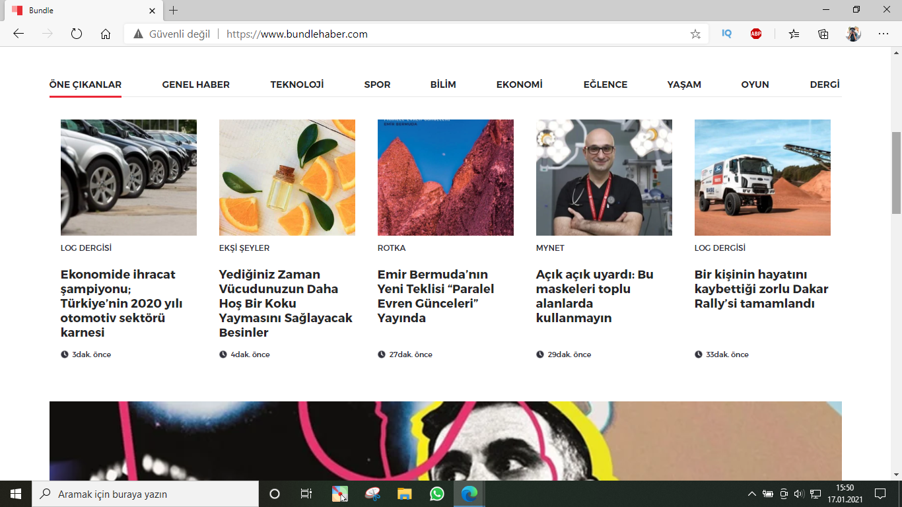Open the EKONOMİ tab
902x507 pixels.
coord(520,84)
